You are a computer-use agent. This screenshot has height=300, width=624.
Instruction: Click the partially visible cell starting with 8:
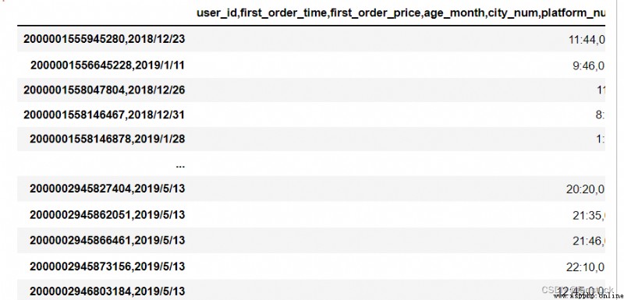click(x=601, y=115)
